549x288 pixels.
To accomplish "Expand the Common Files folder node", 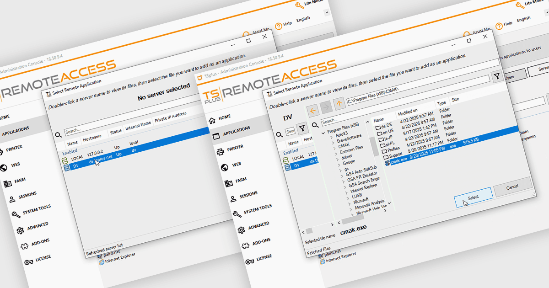I will [336, 155].
